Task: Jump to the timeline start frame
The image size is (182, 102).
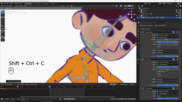Action: click(65, 99)
